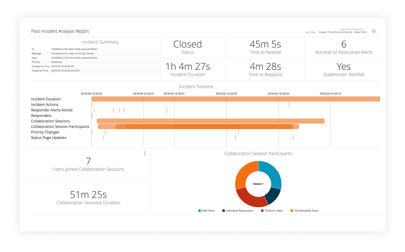This screenshot has height=252, width=405.
Task: Select the Collaboration Sessions timeline bar
Action: click(211, 121)
